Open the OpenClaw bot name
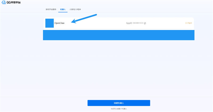213x112 pixels. [x=59, y=23]
